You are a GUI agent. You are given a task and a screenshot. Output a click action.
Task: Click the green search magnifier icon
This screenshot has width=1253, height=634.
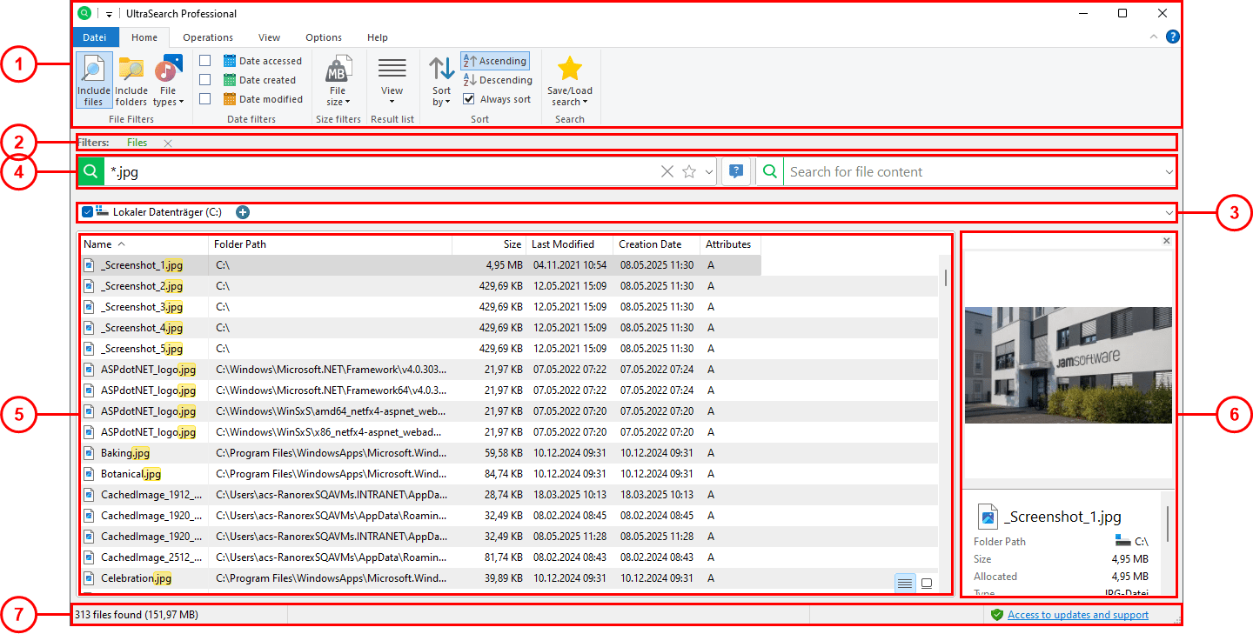90,171
